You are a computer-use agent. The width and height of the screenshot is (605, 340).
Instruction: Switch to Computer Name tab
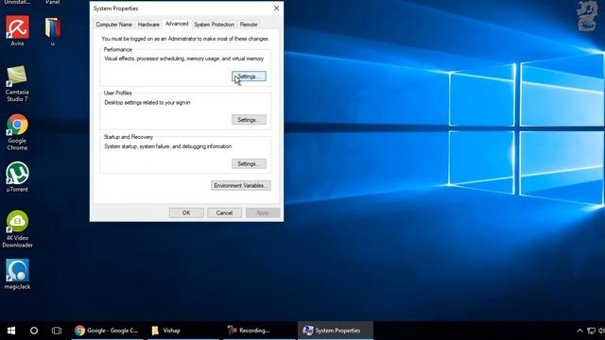click(x=113, y=25)
